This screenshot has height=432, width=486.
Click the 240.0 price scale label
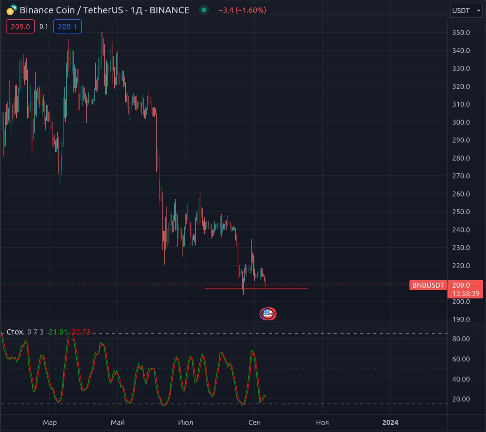pyautogui.click(x=461, y=229)
